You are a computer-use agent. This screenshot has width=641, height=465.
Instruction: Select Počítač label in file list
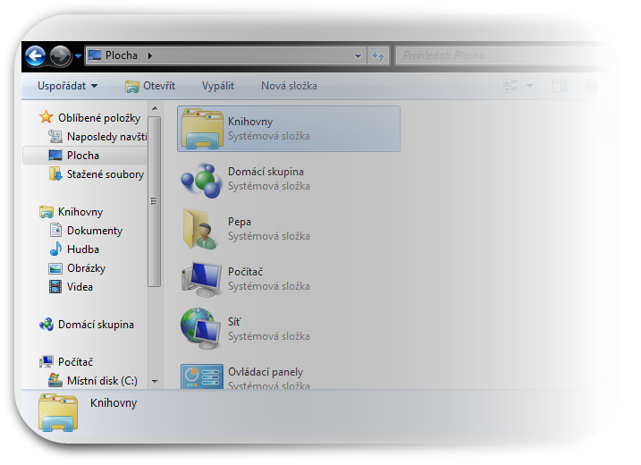[x=245, y=272]
